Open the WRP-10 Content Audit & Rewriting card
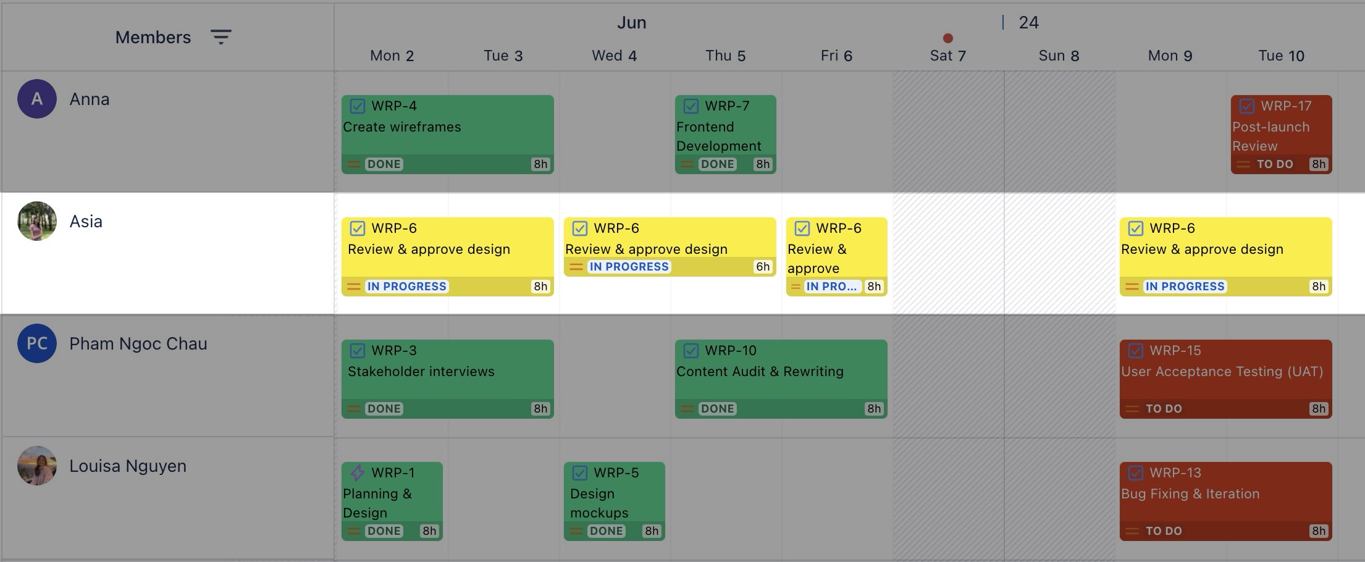Screen dimensions: 1365x562 781,371
